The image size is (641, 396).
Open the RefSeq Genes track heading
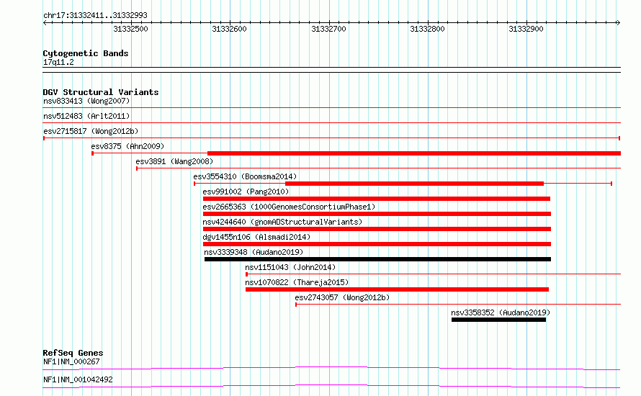pos(73,353)
